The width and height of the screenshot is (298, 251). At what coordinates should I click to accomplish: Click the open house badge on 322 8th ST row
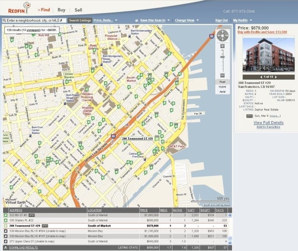[x=32, y=215]
